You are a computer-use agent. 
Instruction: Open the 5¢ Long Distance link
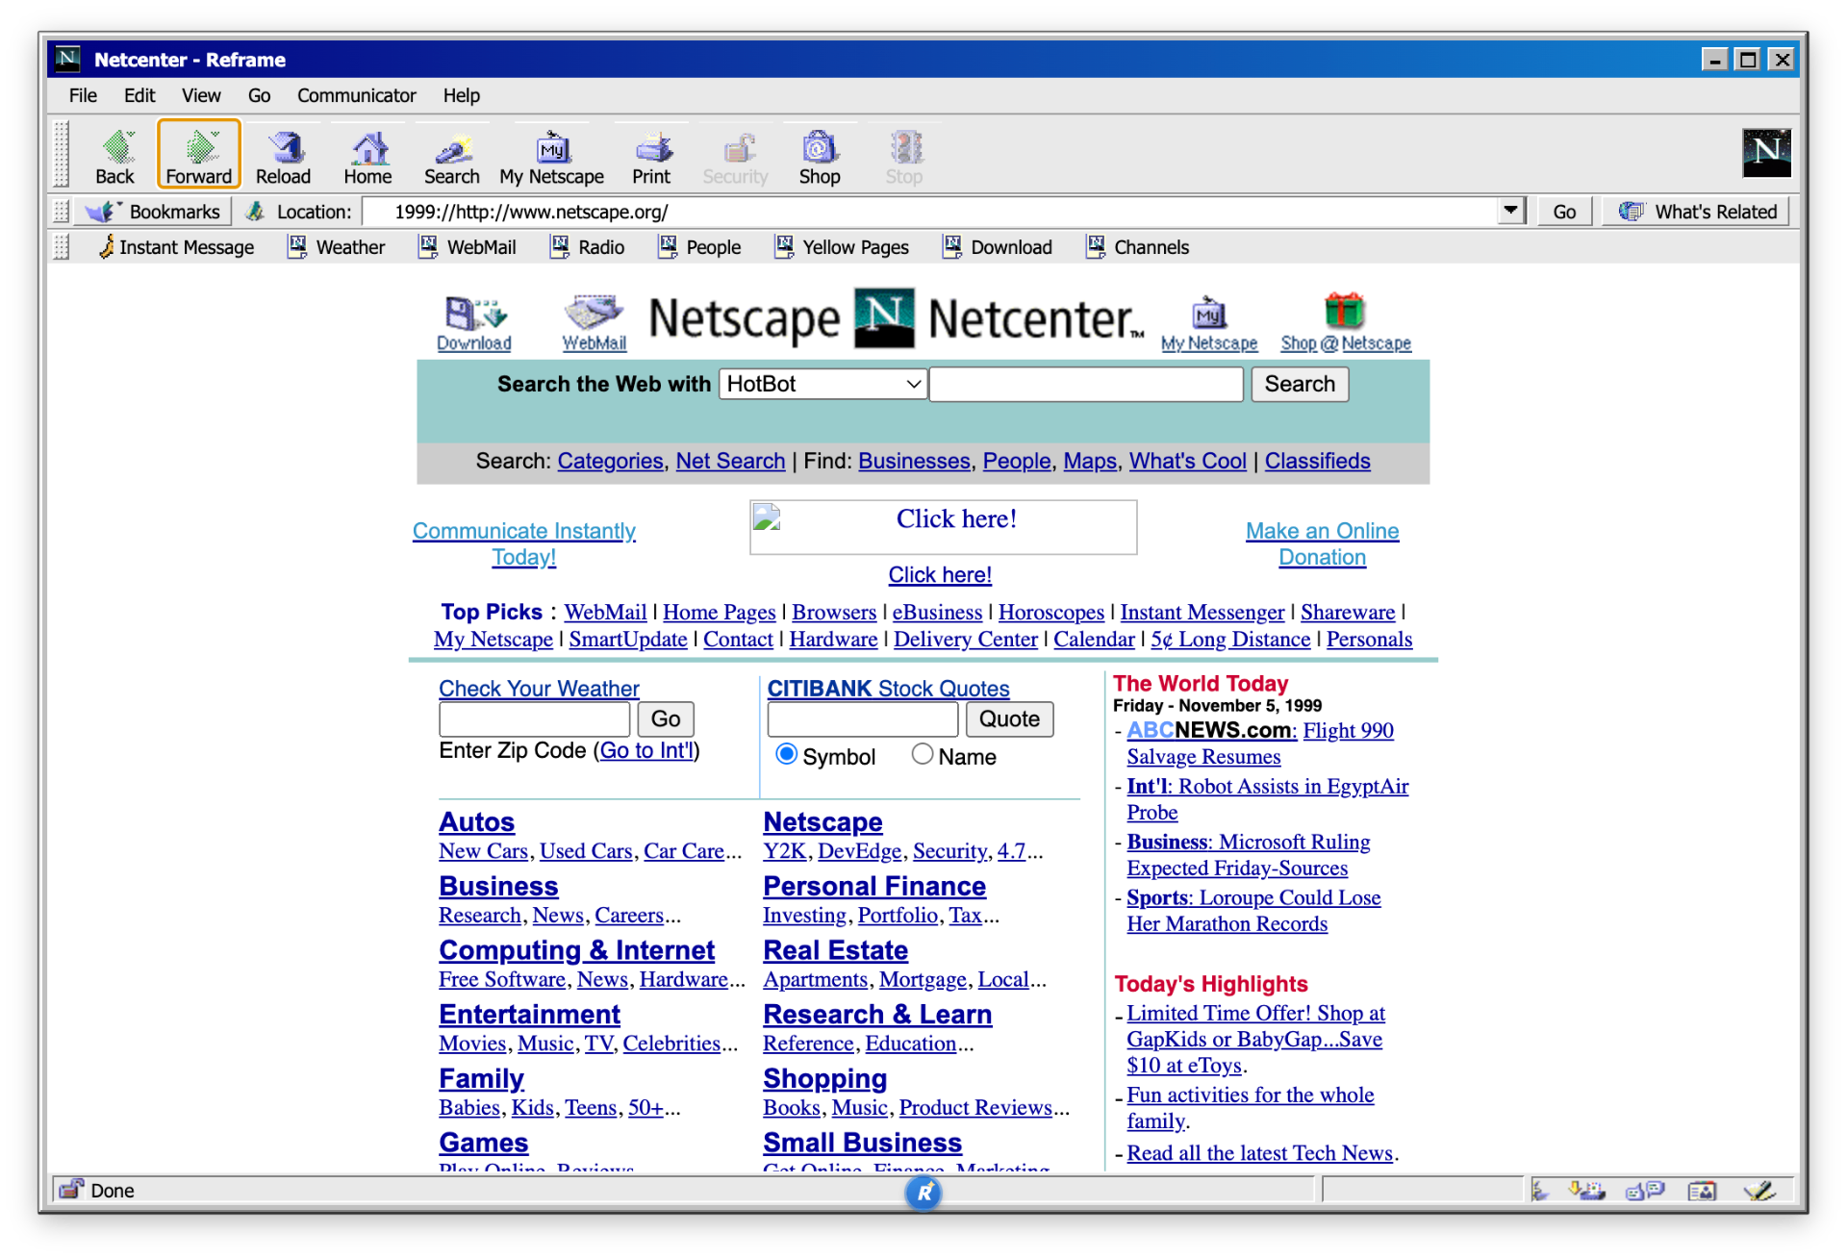coord(1230,639)
